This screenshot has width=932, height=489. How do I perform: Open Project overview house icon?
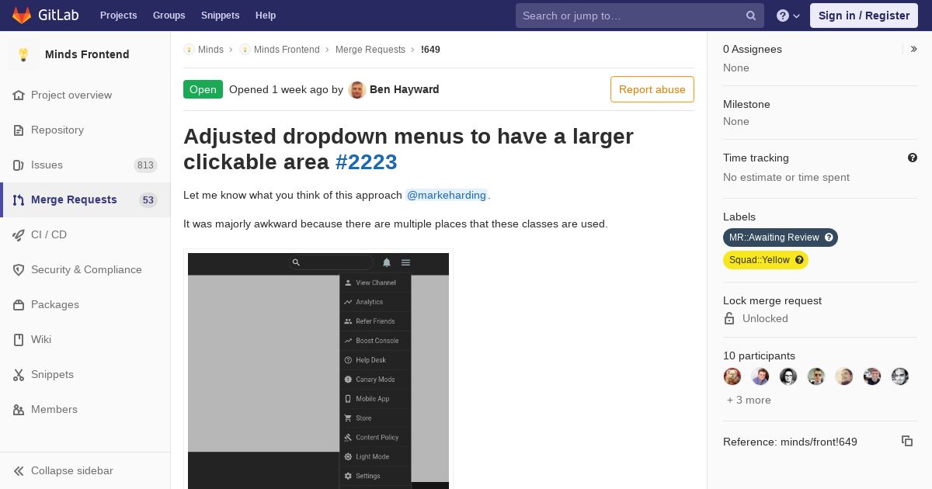[19, 95]
